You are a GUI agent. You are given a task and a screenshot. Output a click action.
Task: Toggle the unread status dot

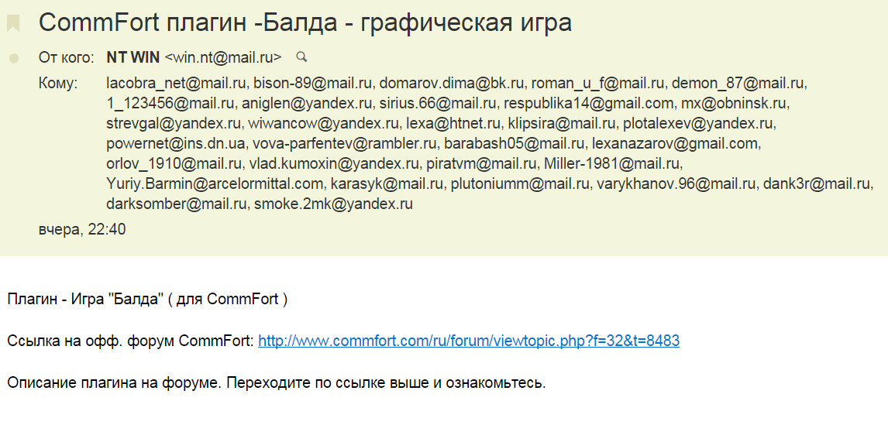13,58
